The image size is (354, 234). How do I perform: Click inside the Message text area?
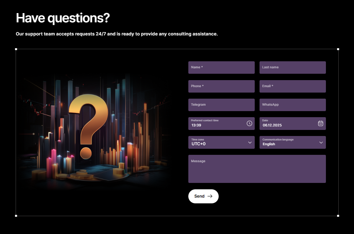[x=257, y=171]
